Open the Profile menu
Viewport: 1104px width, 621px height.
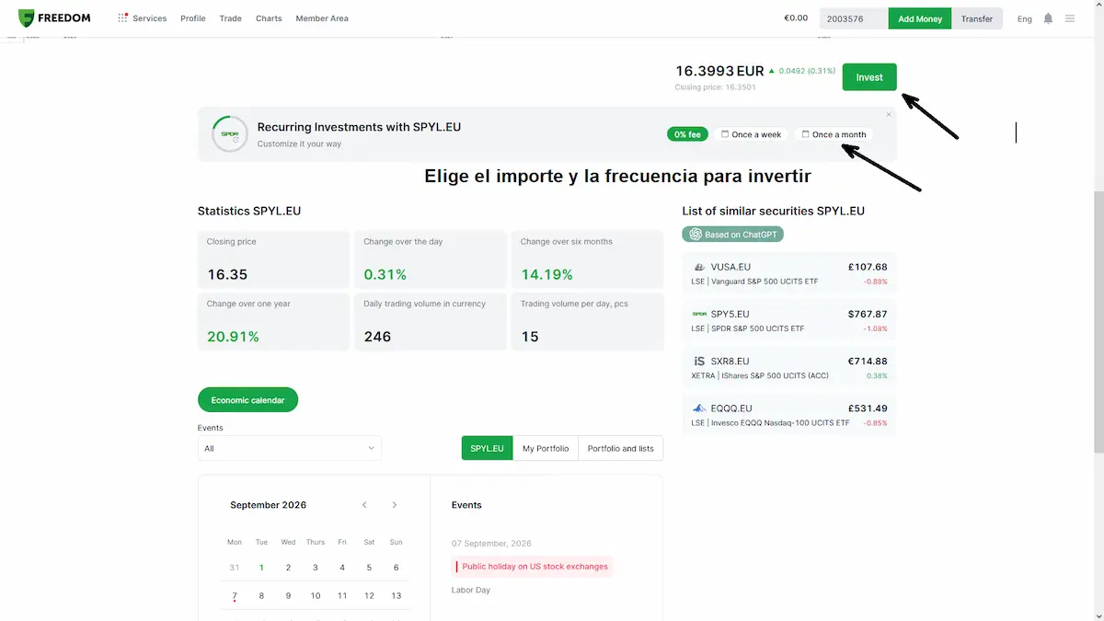click(193, 18)
